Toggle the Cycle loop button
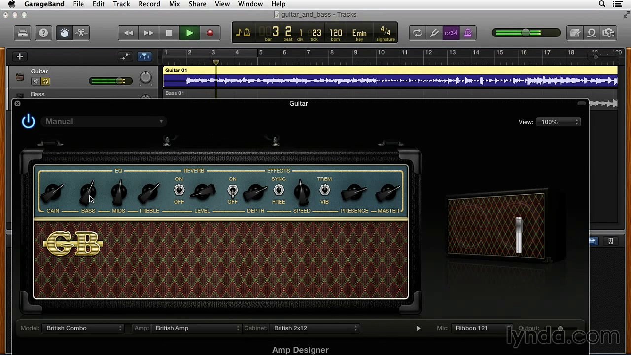631x355 pixels. pyautogui.click(x=417, y=33)
